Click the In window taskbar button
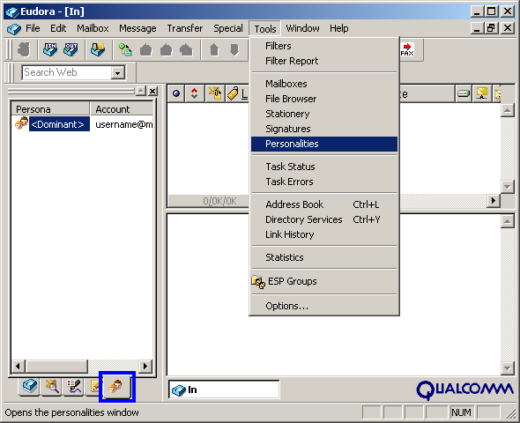The image size is (520, 423). (x=224, y=390)
